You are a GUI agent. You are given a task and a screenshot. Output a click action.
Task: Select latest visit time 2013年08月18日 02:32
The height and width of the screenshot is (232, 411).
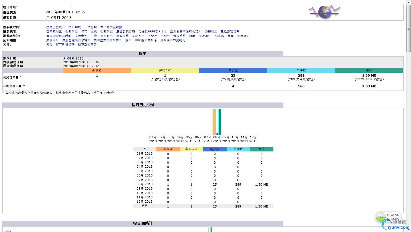(x=81, y=66)
